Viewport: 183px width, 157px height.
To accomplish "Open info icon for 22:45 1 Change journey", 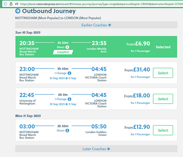I will 69,99.
